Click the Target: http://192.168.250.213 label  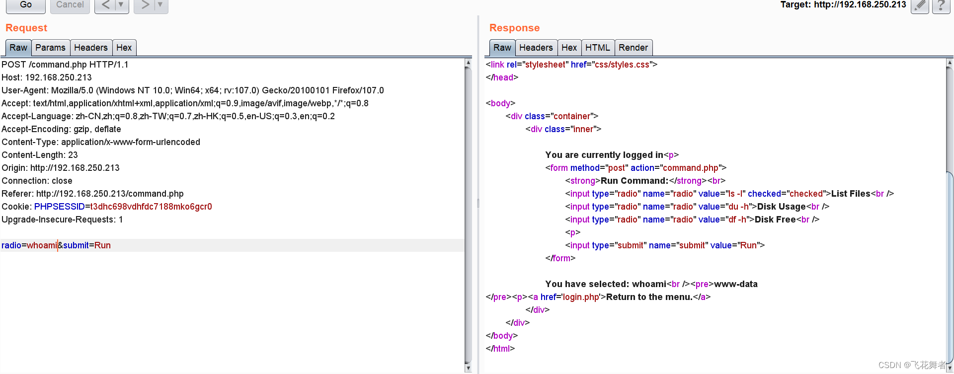(843, 5)
